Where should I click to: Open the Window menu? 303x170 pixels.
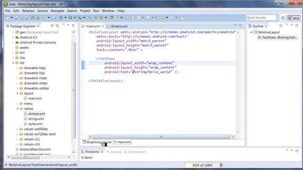point(108,11)
